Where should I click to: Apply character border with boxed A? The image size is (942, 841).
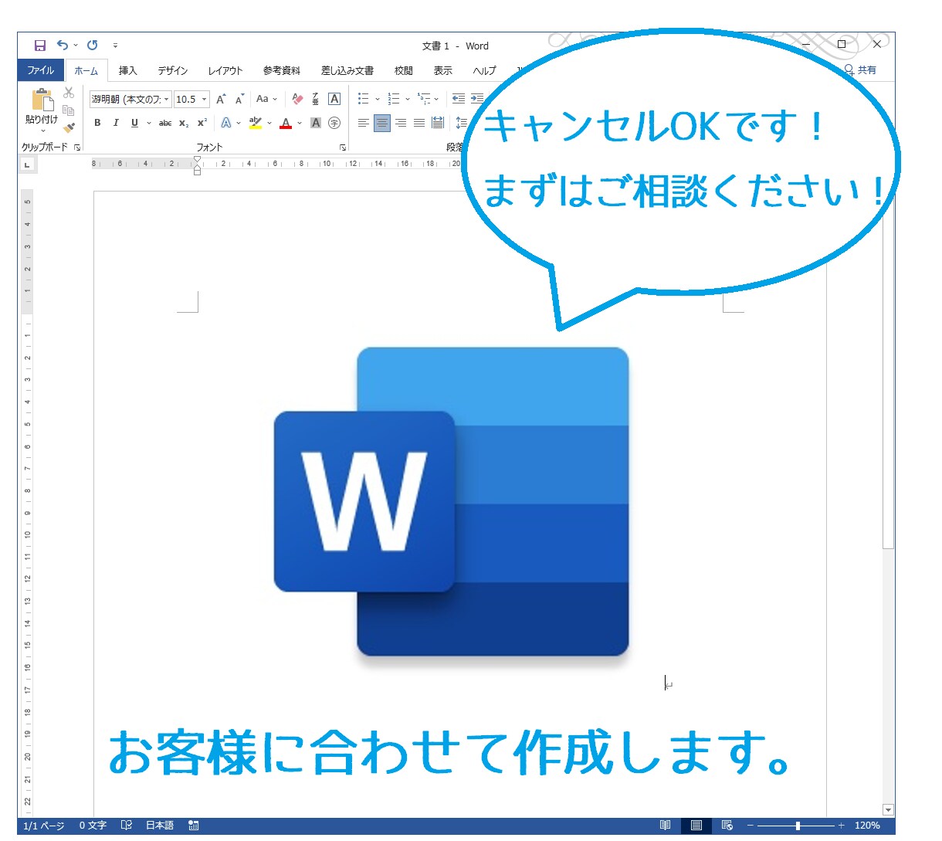click(334, 99)
